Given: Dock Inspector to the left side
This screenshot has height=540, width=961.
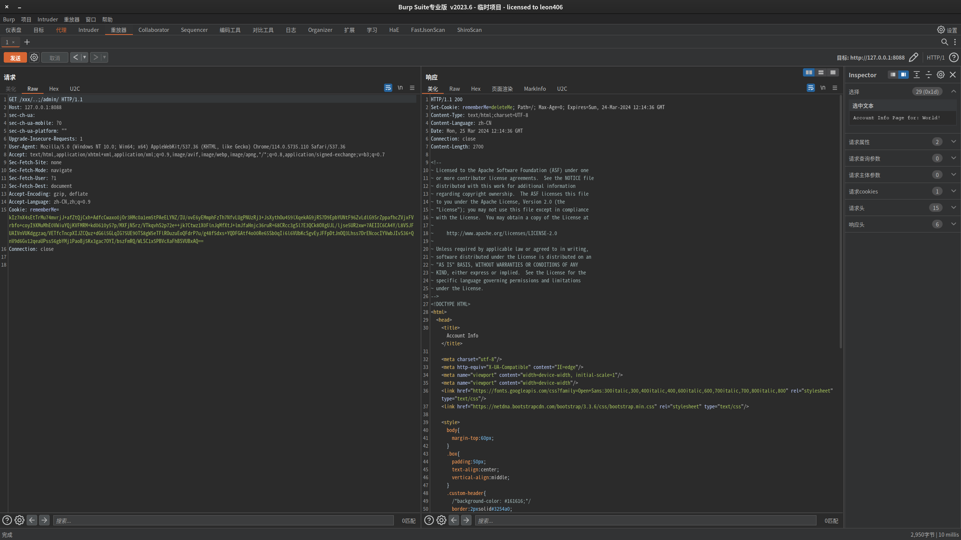Looking at the screenshot, I should pyautogui.click(x=893, y=75).
